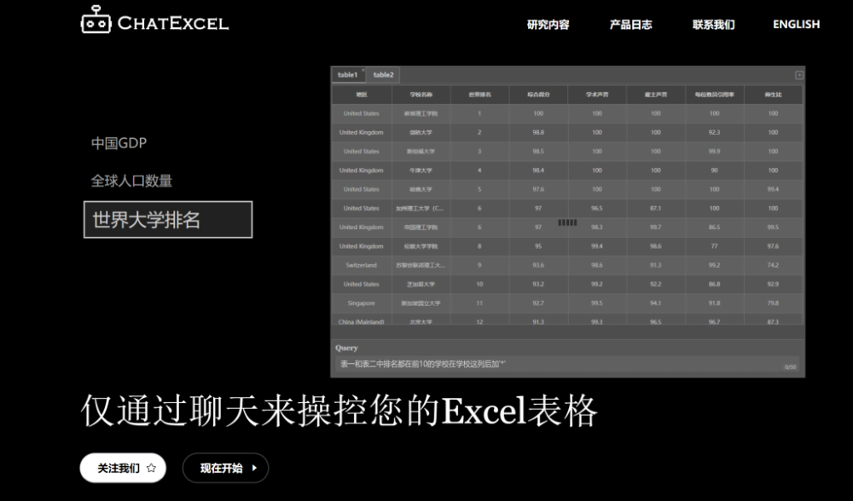
Task: Click the 世界排名 column header
Action: pyautogui.click(x=479, y=95)
